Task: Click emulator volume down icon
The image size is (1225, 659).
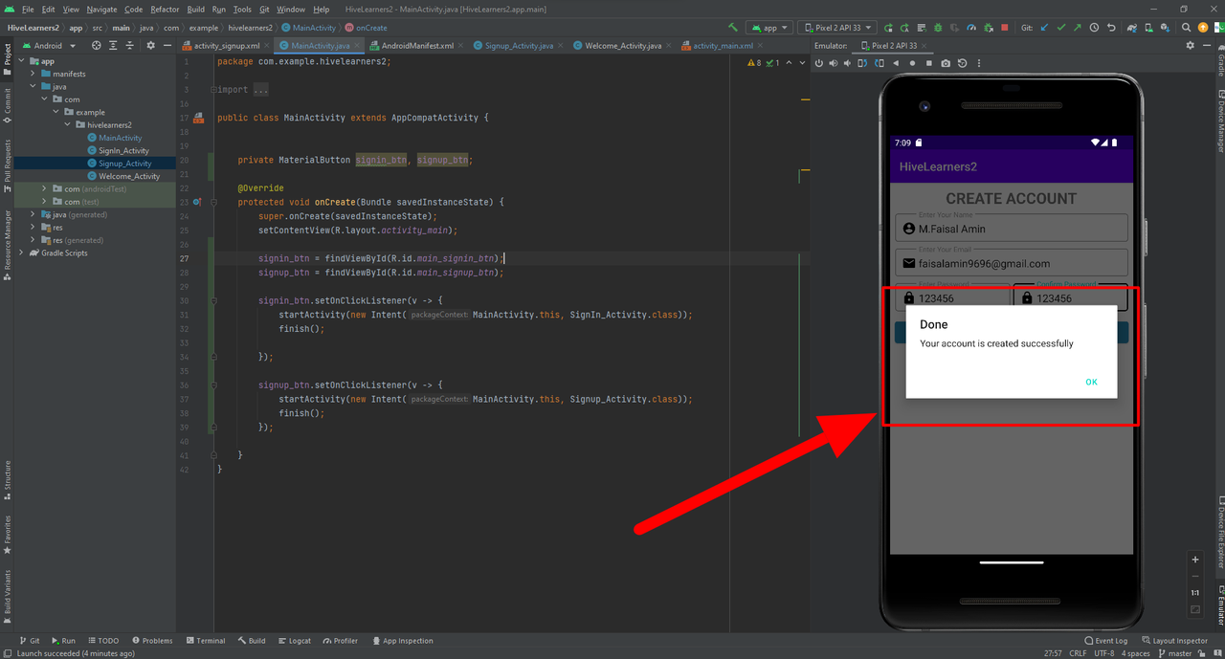Action: coord(847,63)
